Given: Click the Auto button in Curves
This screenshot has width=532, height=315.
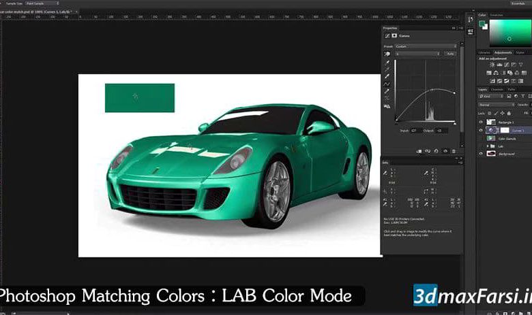Looking at the screenshot, I should [x=450, y=54].
